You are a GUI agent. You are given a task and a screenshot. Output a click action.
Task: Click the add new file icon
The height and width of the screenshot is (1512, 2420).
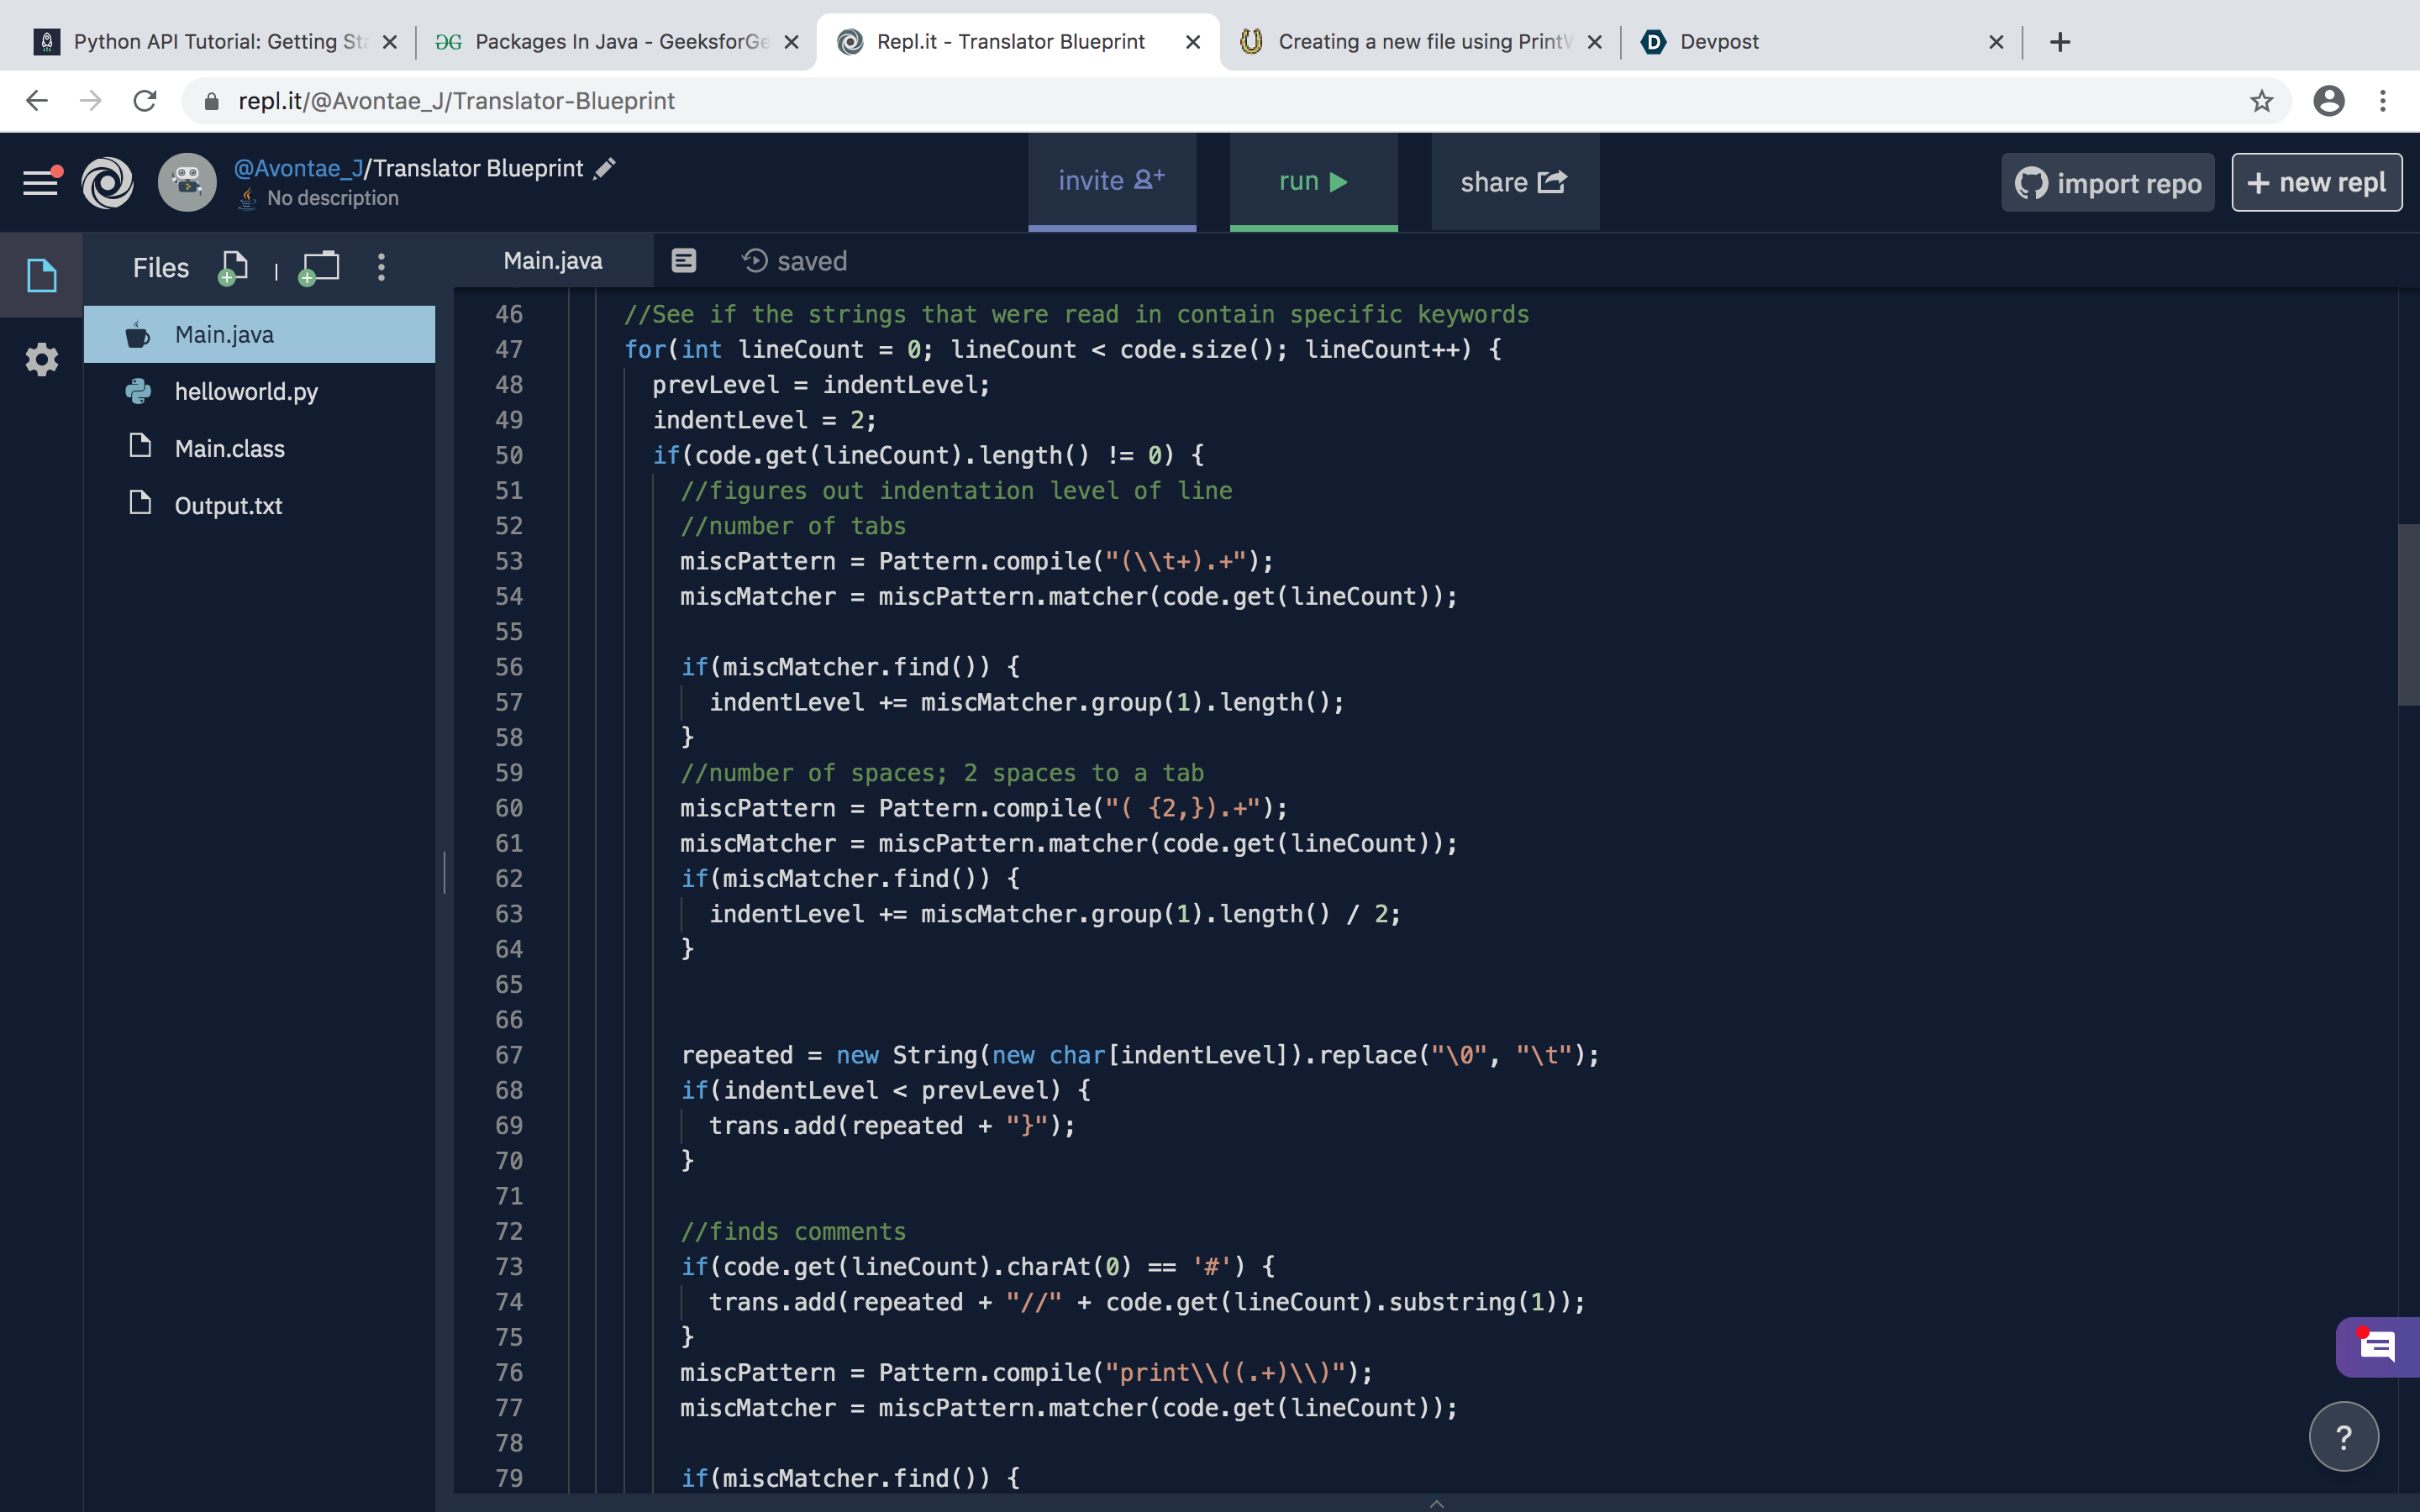(x=232, y=267)
